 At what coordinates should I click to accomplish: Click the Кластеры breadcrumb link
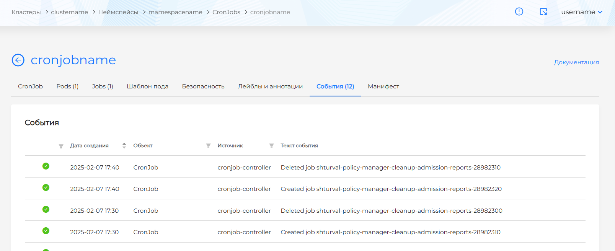point(26,12)
